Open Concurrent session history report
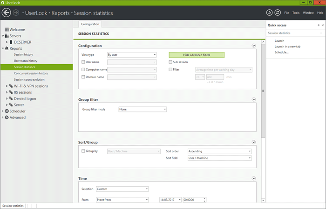 [31, 73]
